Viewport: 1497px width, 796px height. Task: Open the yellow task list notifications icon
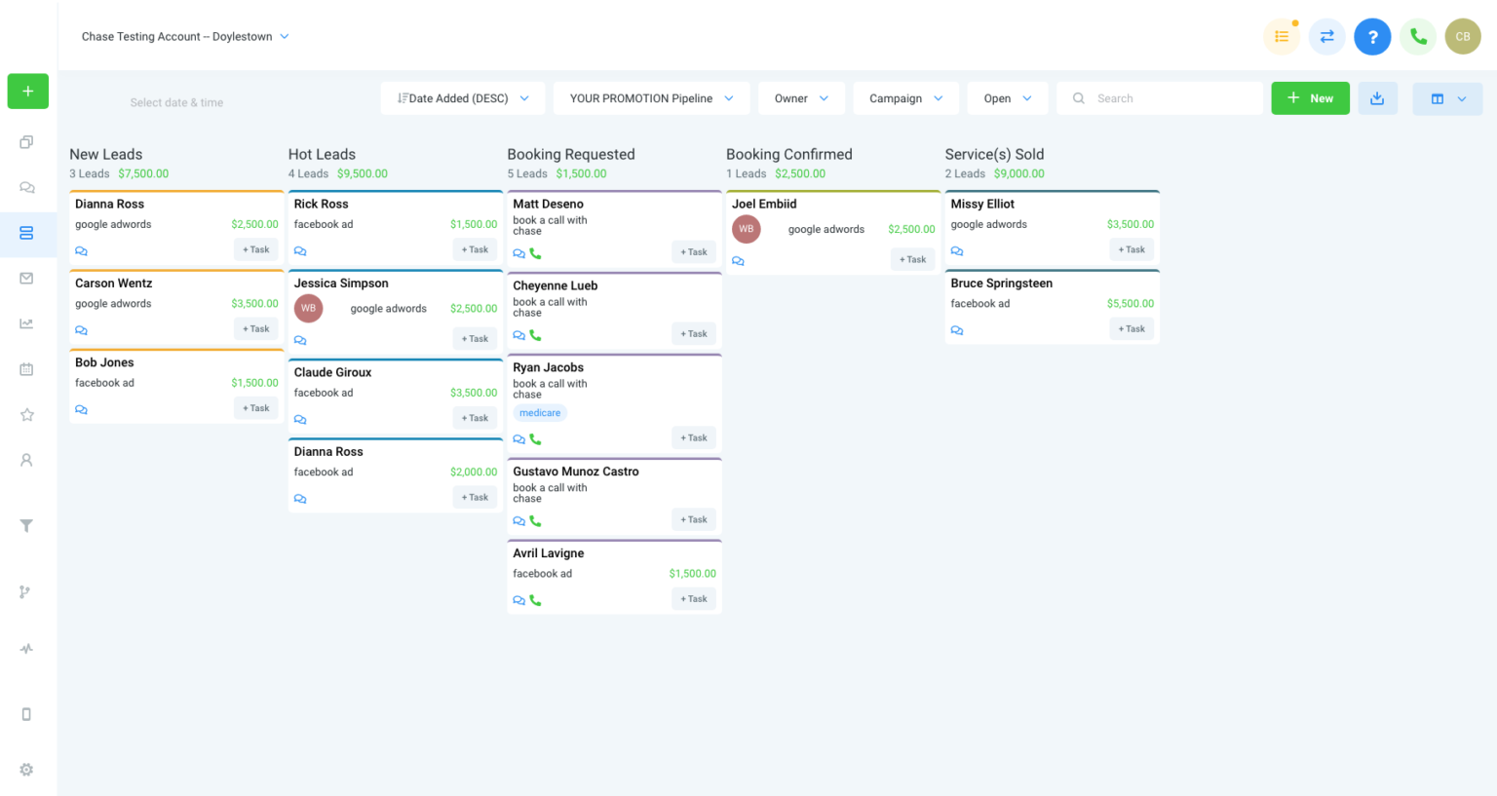click(1282, 37)
